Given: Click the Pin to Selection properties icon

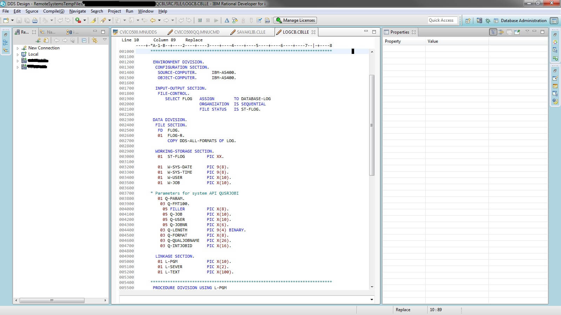Looking at the screenshot, I should (x=517, y=32).
